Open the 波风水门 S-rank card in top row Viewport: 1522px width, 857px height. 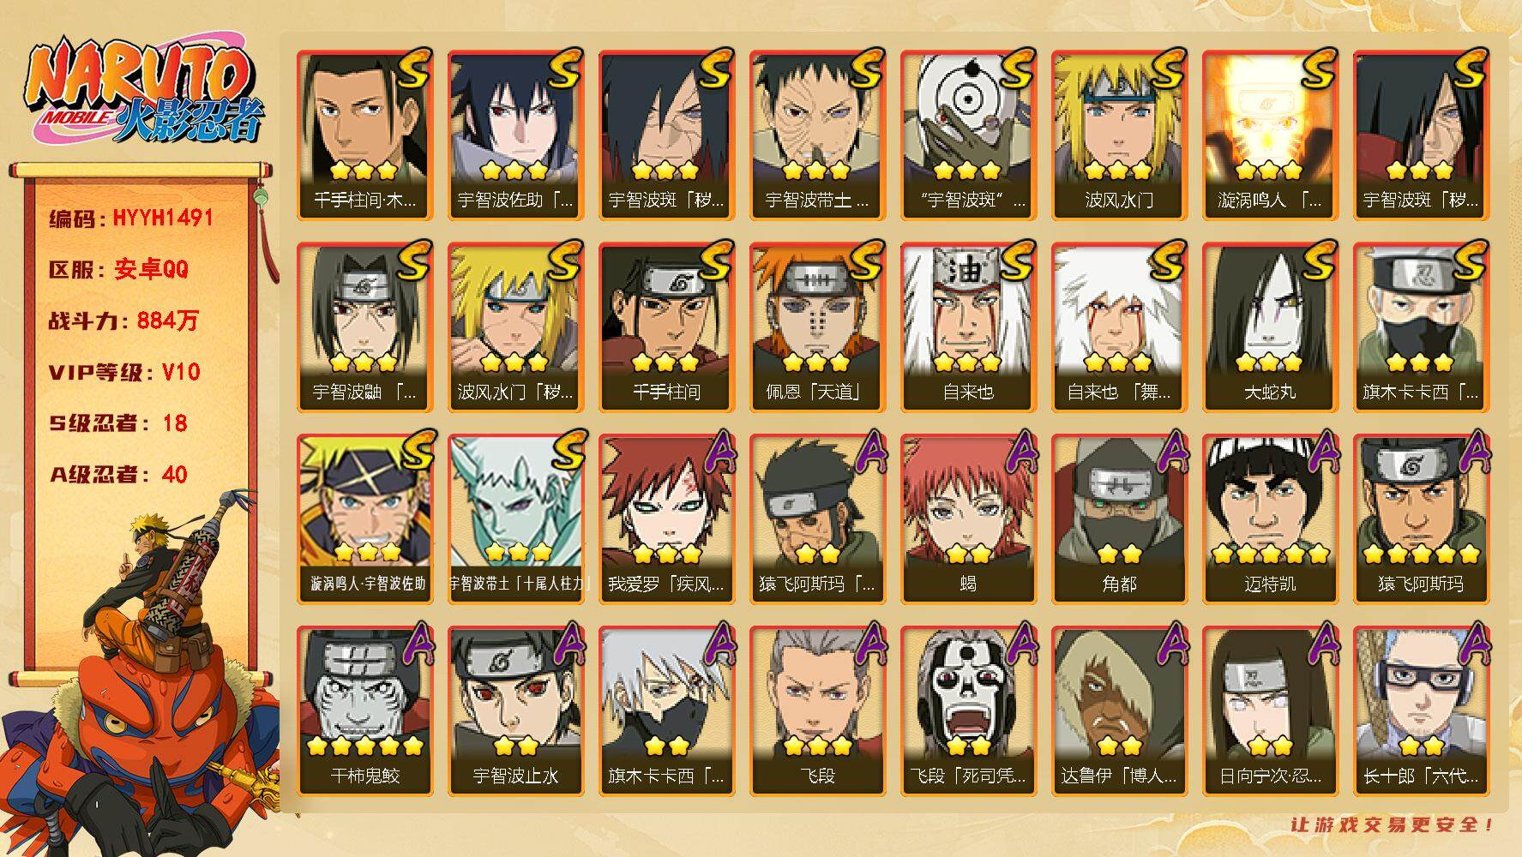1119,135
